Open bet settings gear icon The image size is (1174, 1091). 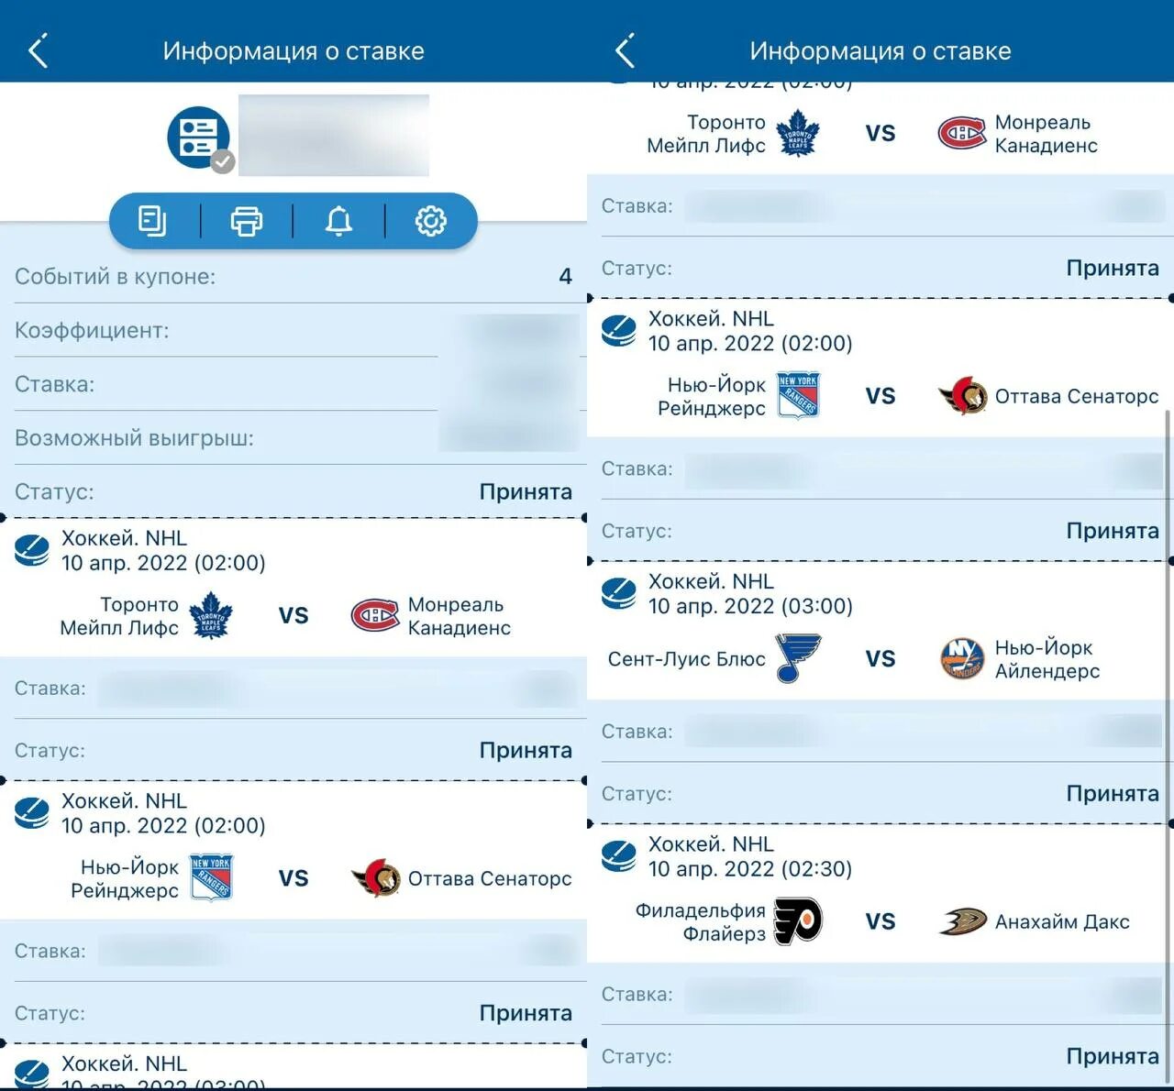(430, 221)
